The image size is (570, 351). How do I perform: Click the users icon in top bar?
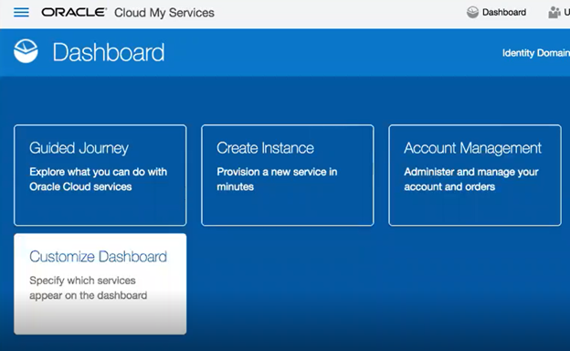click(x=554, y=13)
